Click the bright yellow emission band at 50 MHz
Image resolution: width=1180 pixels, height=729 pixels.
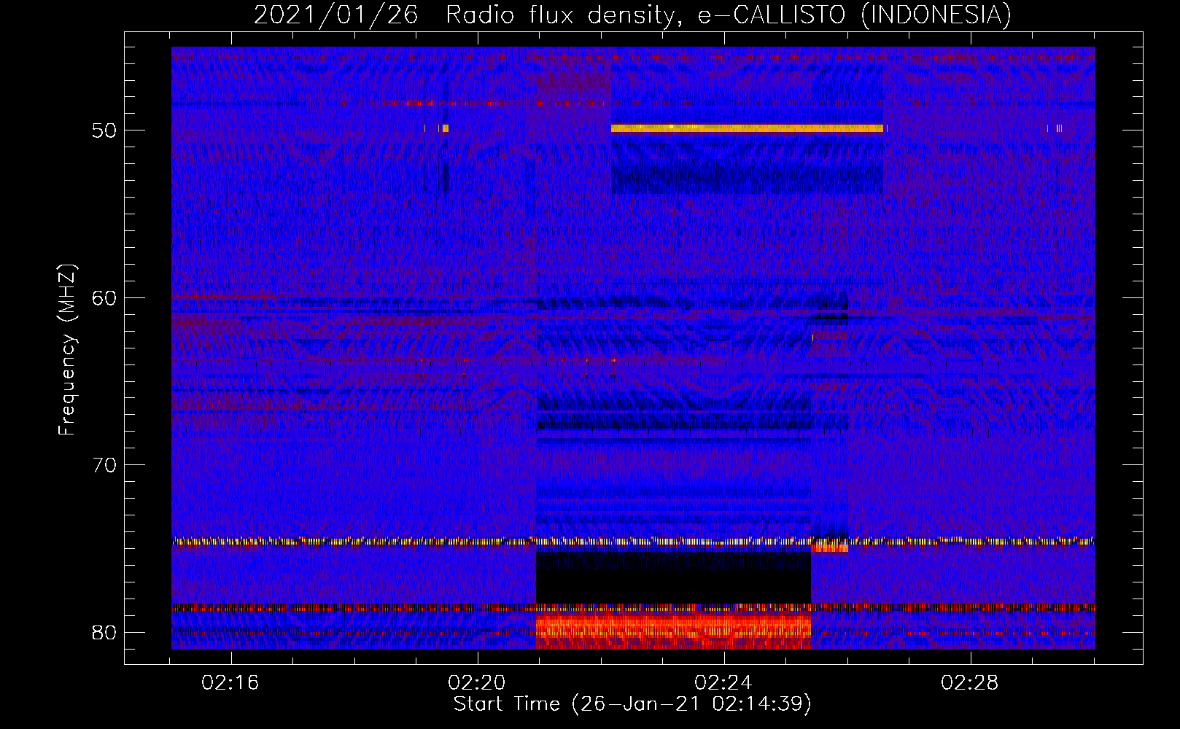click(747, 128)
